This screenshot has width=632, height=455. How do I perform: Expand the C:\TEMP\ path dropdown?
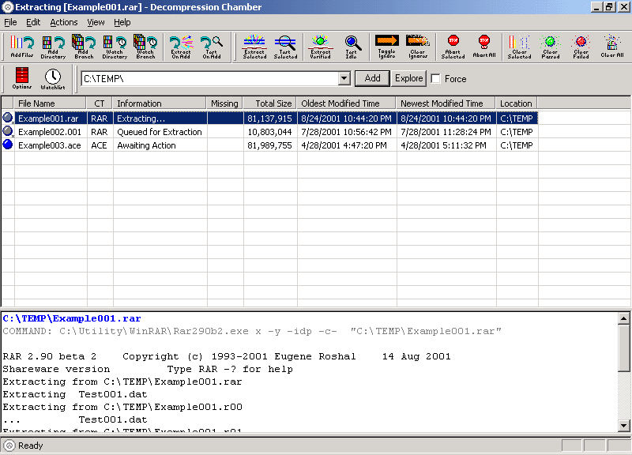[344, 78]
